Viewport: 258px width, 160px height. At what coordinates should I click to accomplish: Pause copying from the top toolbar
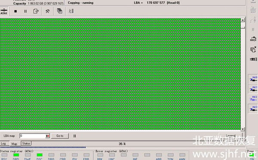[25, 11]
